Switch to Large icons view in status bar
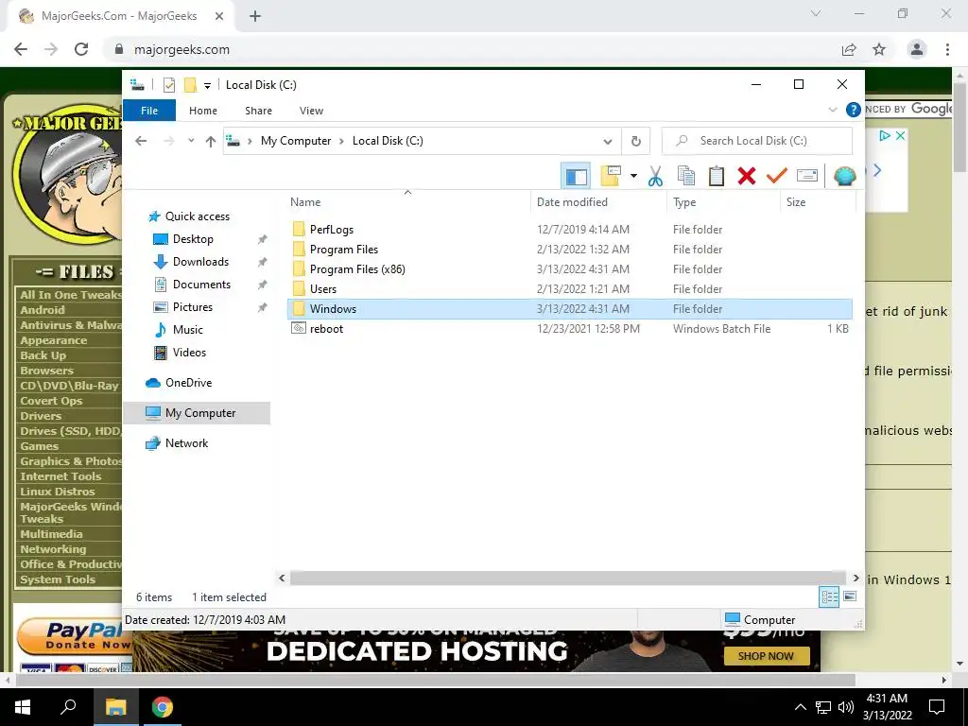Image resolution: width=968 pixels, height=726 pixels. click(x=850, y=596)
